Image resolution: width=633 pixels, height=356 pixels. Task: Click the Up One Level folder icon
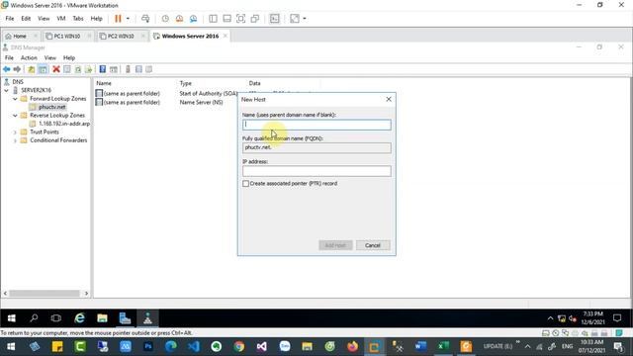pos(31,69)
